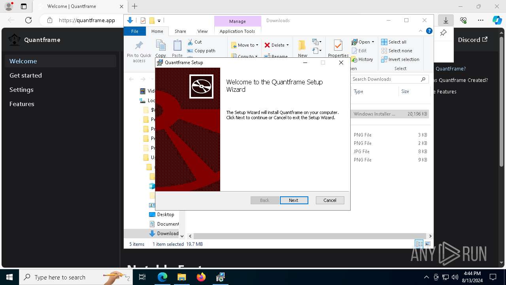Click the quick access New folder icon in the title bar
The width and height of the screenshot is (506, 285).
coord(151,21)
